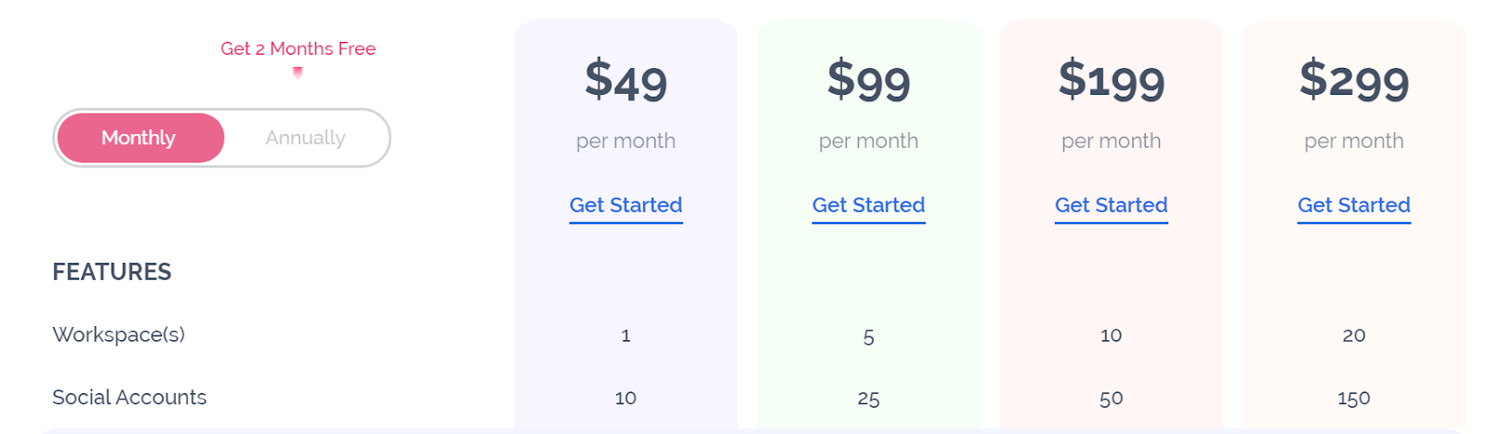1487x434 pixels.
Task: Click the 150 social accounts value
Action: click(1353, 399)
